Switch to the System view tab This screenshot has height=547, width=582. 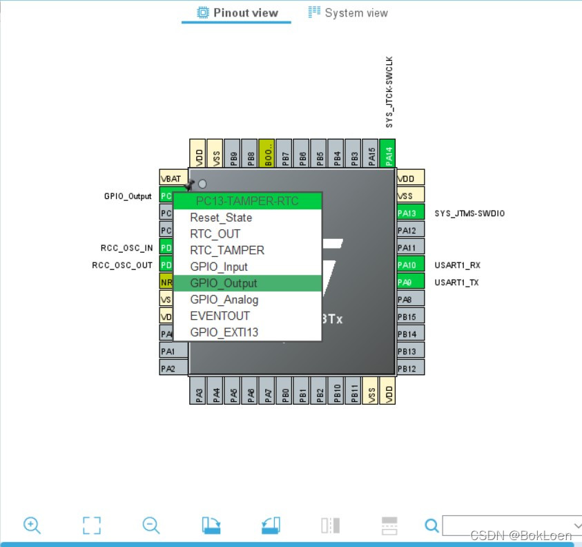tap(348, 13)
